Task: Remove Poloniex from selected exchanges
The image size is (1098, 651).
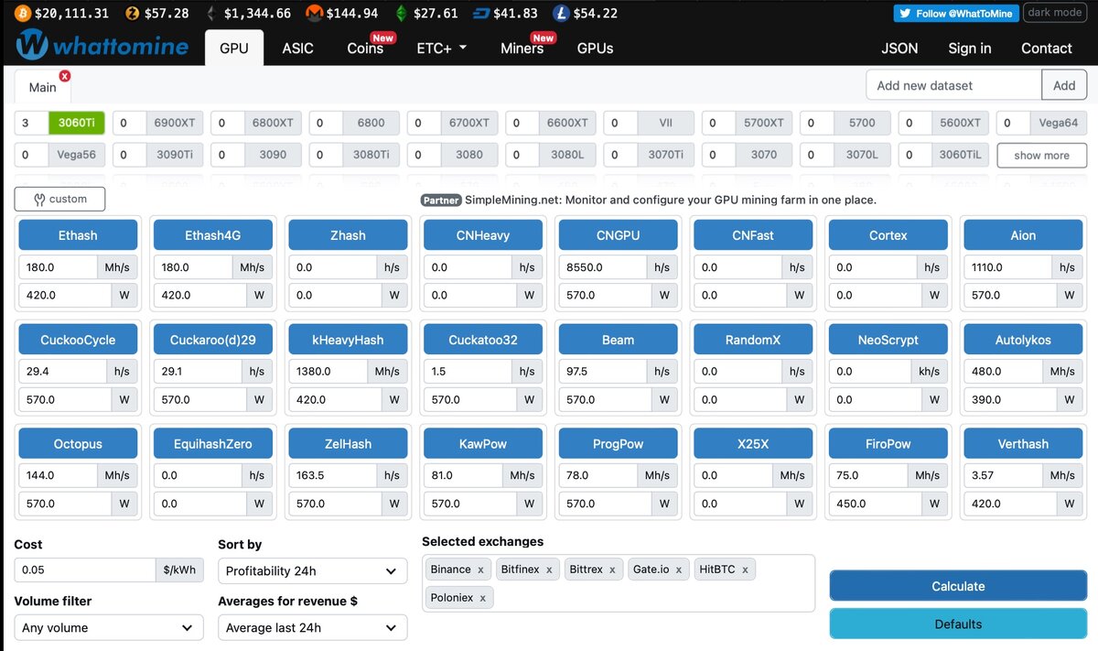Action: coord(482,598)
